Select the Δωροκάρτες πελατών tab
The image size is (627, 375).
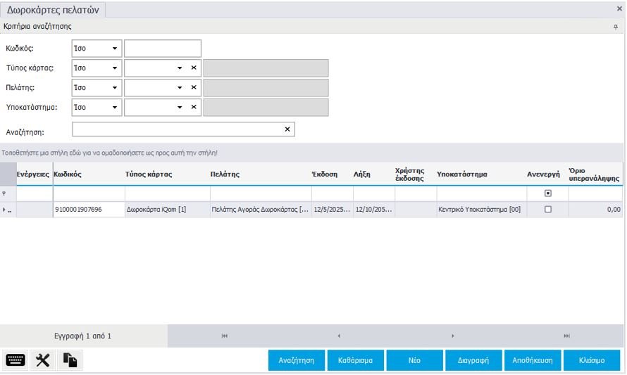click(53, 10)
